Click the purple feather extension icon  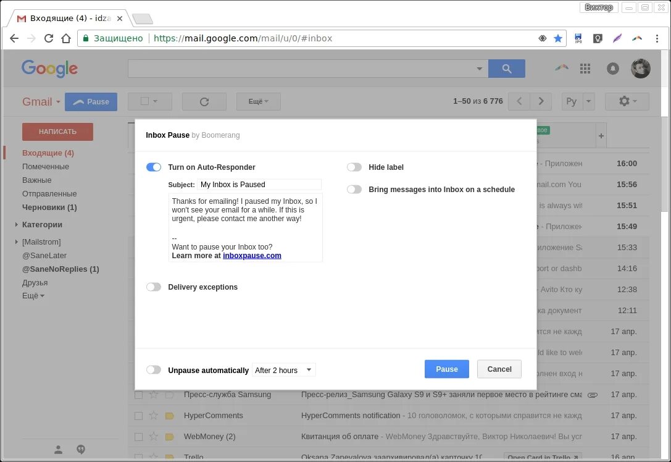(617, 38)
